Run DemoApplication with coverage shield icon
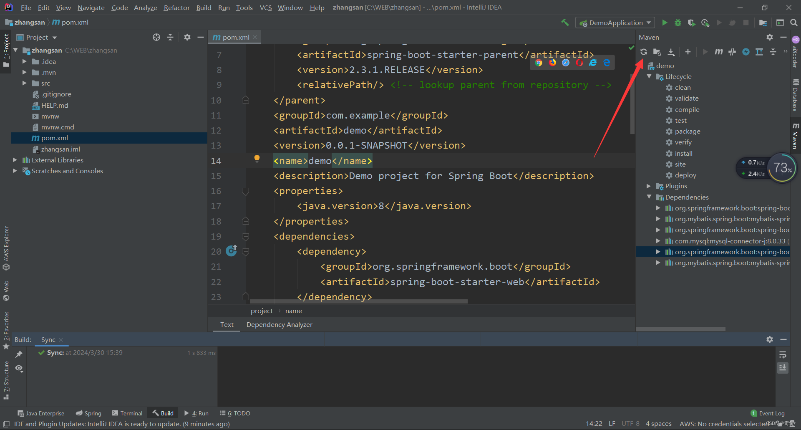Screen dimensions: 801x430 tap(691, 23)
